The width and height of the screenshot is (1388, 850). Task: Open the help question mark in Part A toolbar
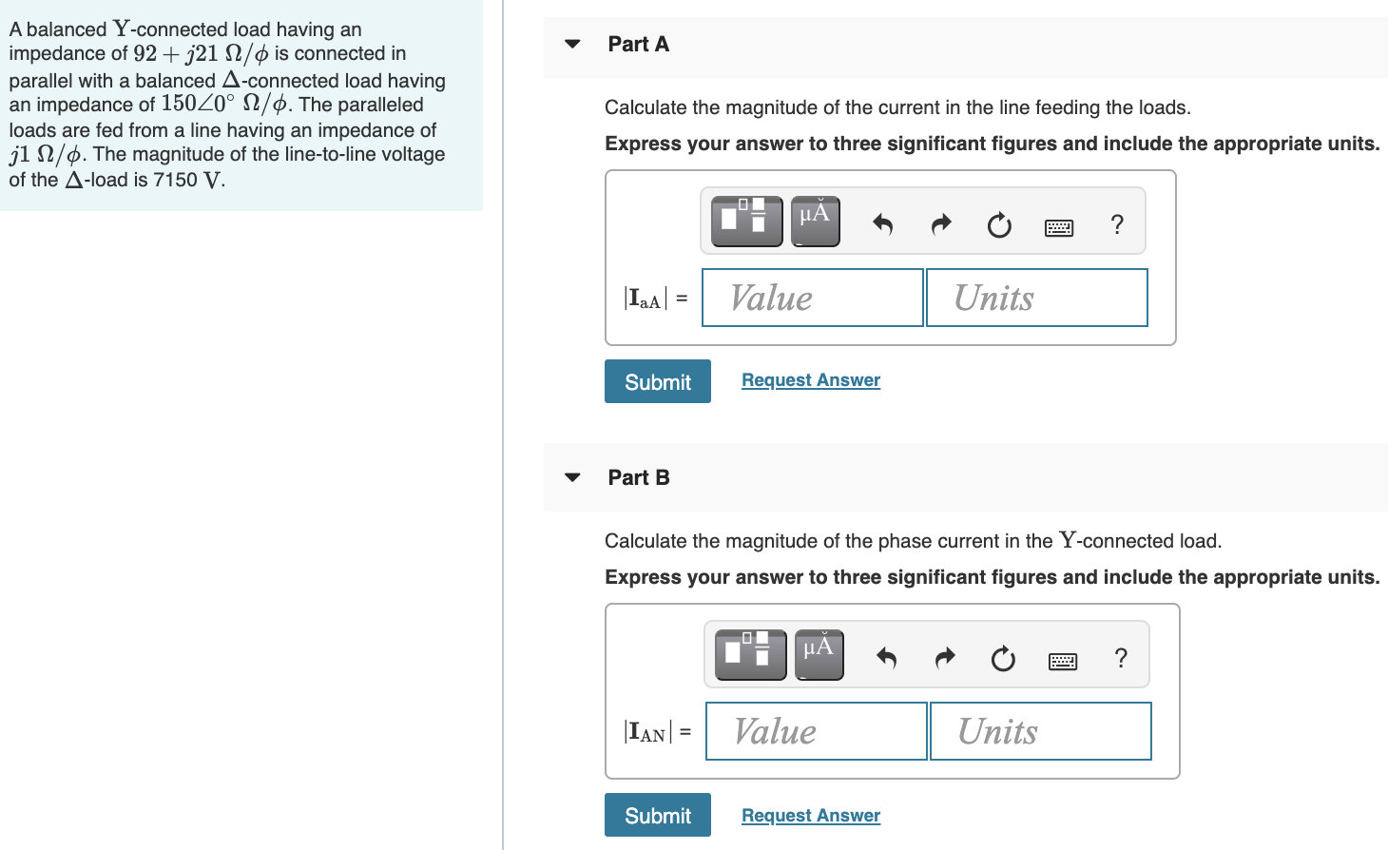click(1117, 225)
